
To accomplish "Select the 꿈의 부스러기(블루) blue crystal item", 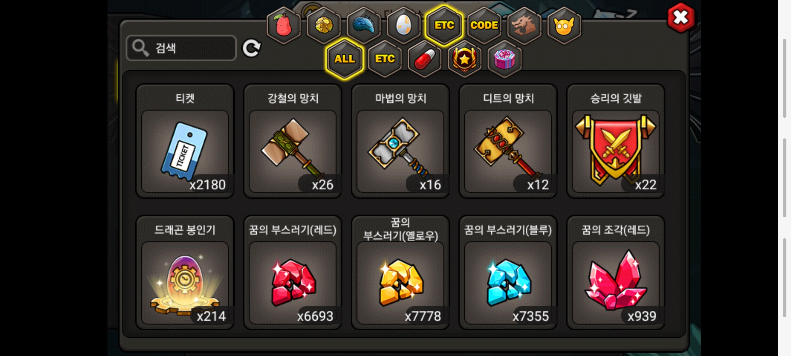I will (x=508, y=273).
